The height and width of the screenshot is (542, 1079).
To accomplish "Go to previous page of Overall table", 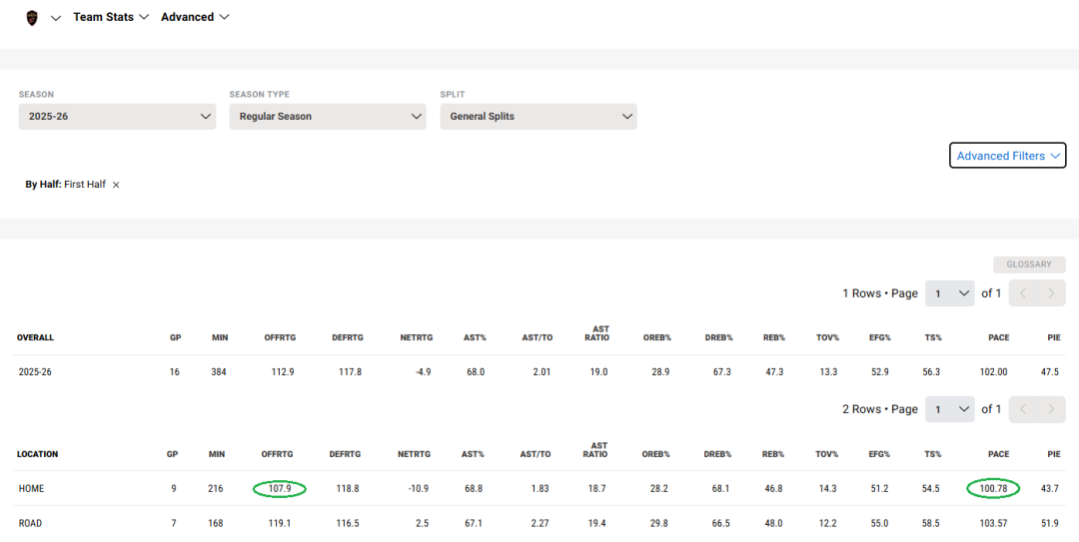I will pos(1023,293).
